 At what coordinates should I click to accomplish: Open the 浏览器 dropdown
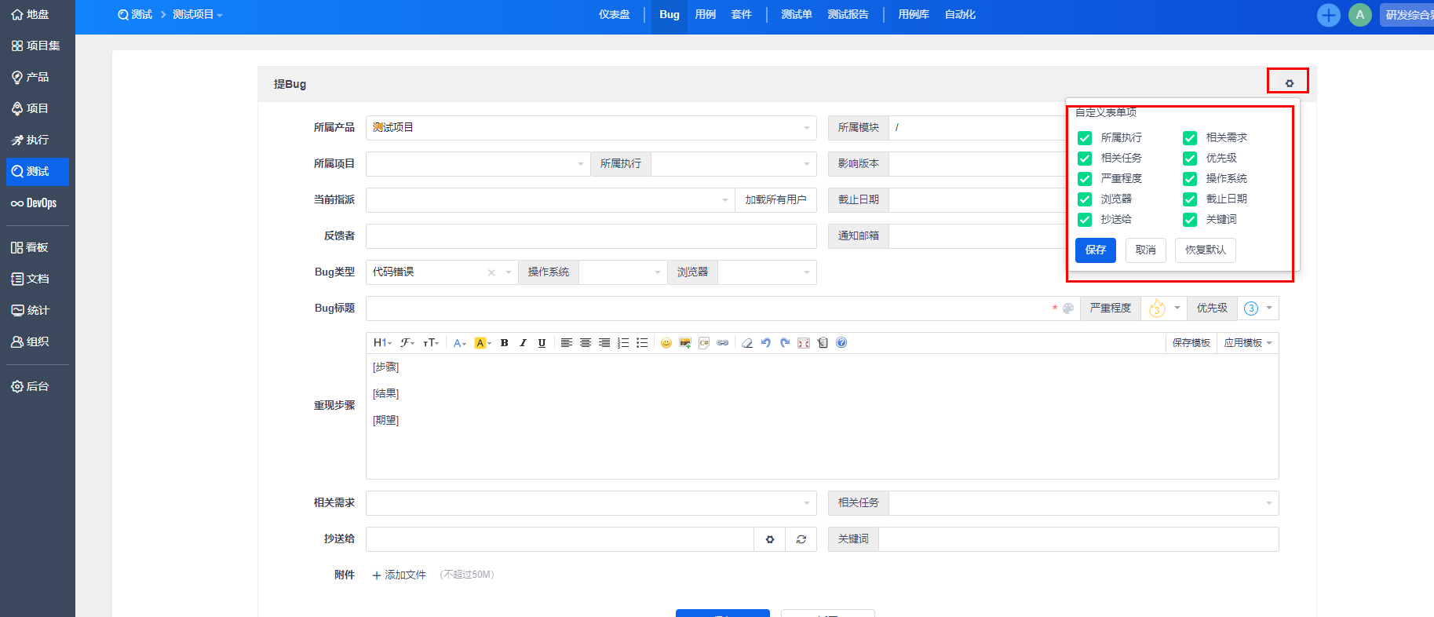(x=767, y=272)
